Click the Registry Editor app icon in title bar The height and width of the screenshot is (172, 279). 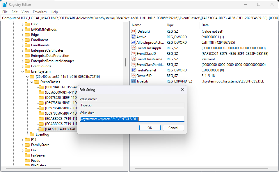pos(5,5)
